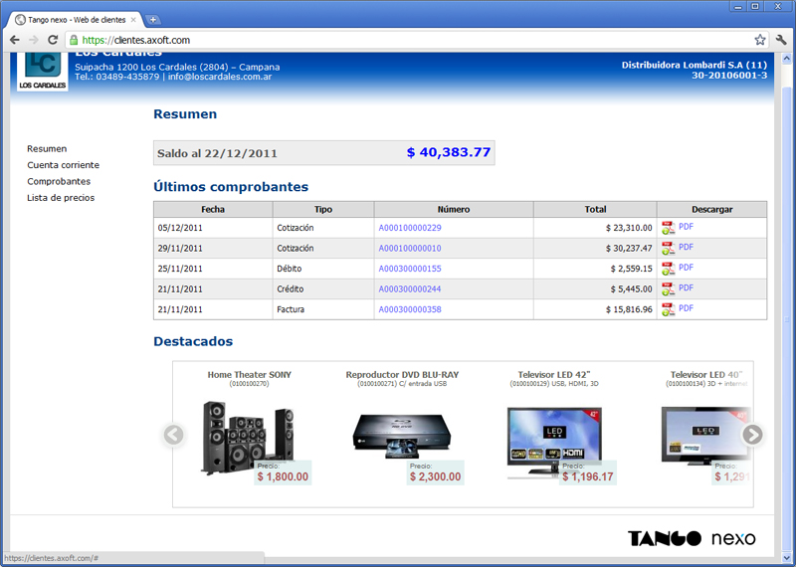Click the Distribuidora Lombardi S.A (11) text
The height and width of the screenshot is (567, 796).
point(694,65)
